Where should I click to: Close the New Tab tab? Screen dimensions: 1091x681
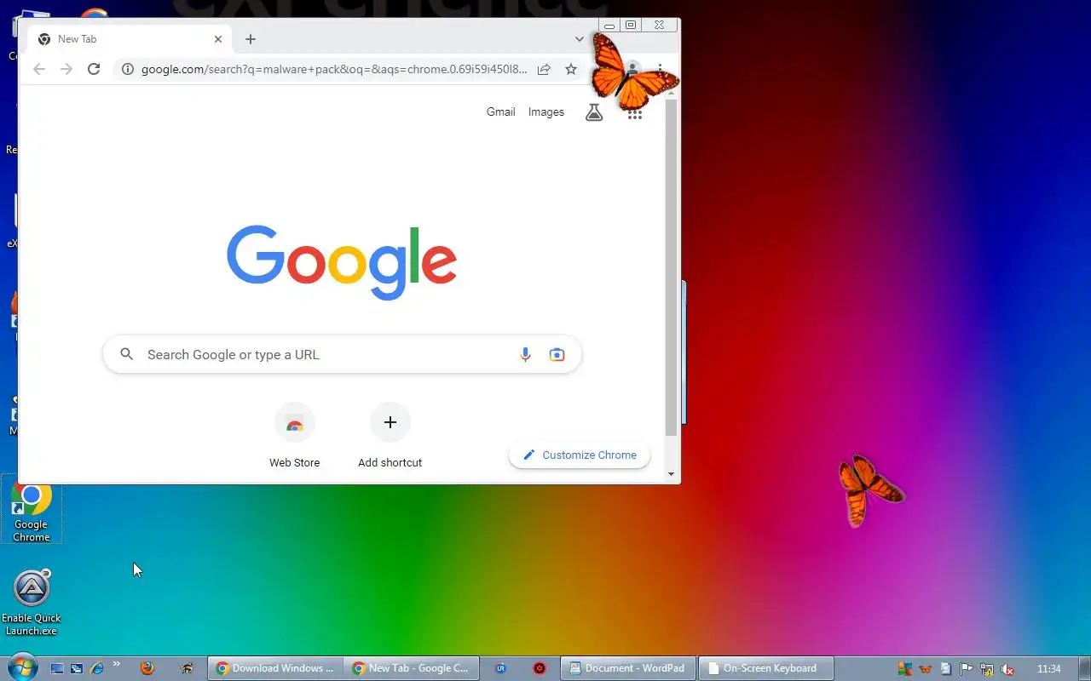(217, 39)
